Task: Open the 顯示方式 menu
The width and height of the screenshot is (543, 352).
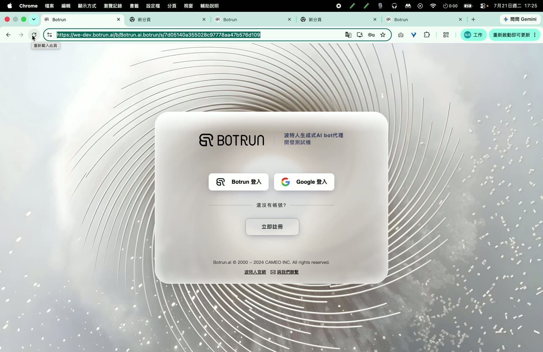Action: pos(87,6)
